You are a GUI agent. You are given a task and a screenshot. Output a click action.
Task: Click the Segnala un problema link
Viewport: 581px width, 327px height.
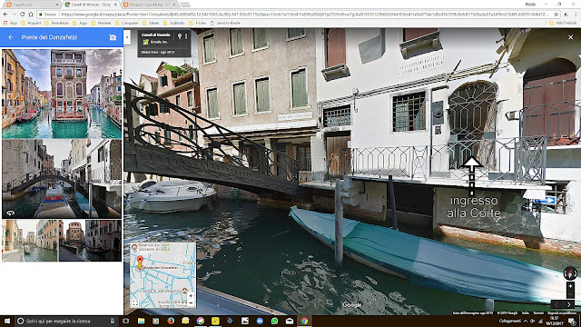(561, 313)
